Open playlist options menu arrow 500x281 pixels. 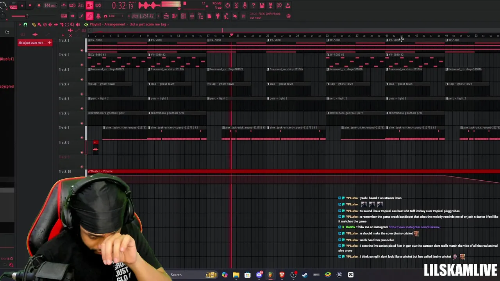tap(20, 24)
